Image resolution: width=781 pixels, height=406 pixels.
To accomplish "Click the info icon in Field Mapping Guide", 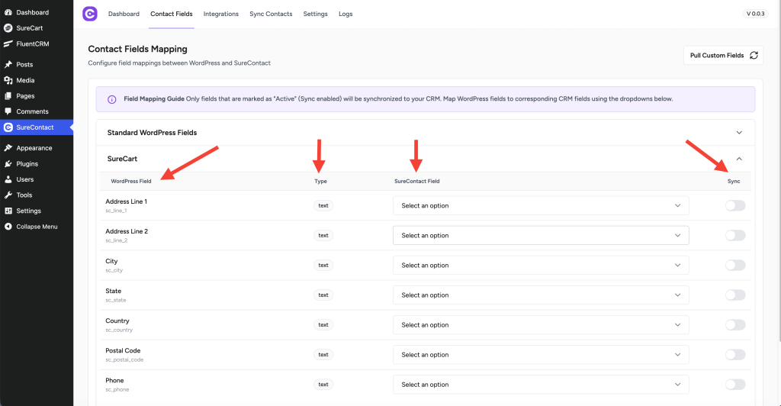I will [x=111, y=99].
